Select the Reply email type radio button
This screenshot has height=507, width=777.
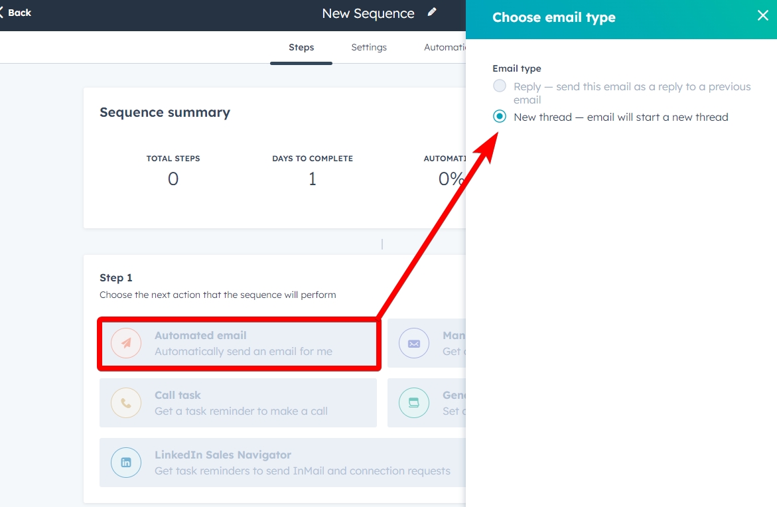(500, 86)
